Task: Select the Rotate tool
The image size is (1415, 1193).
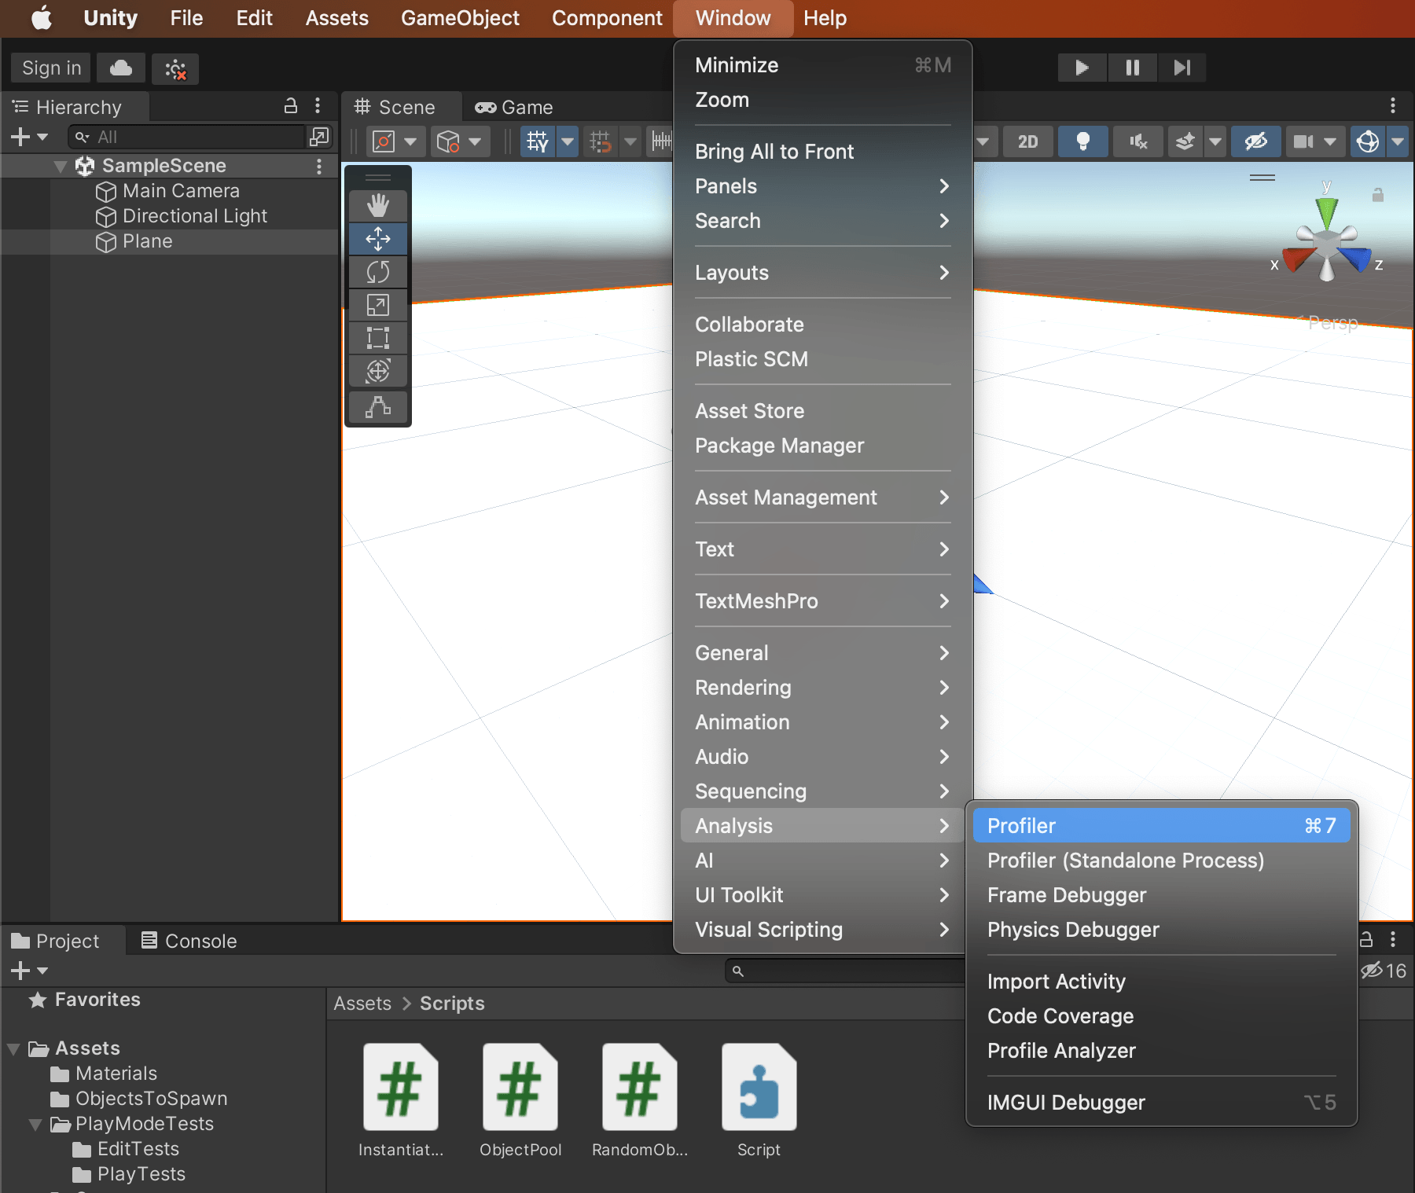Action: [378, 272]
